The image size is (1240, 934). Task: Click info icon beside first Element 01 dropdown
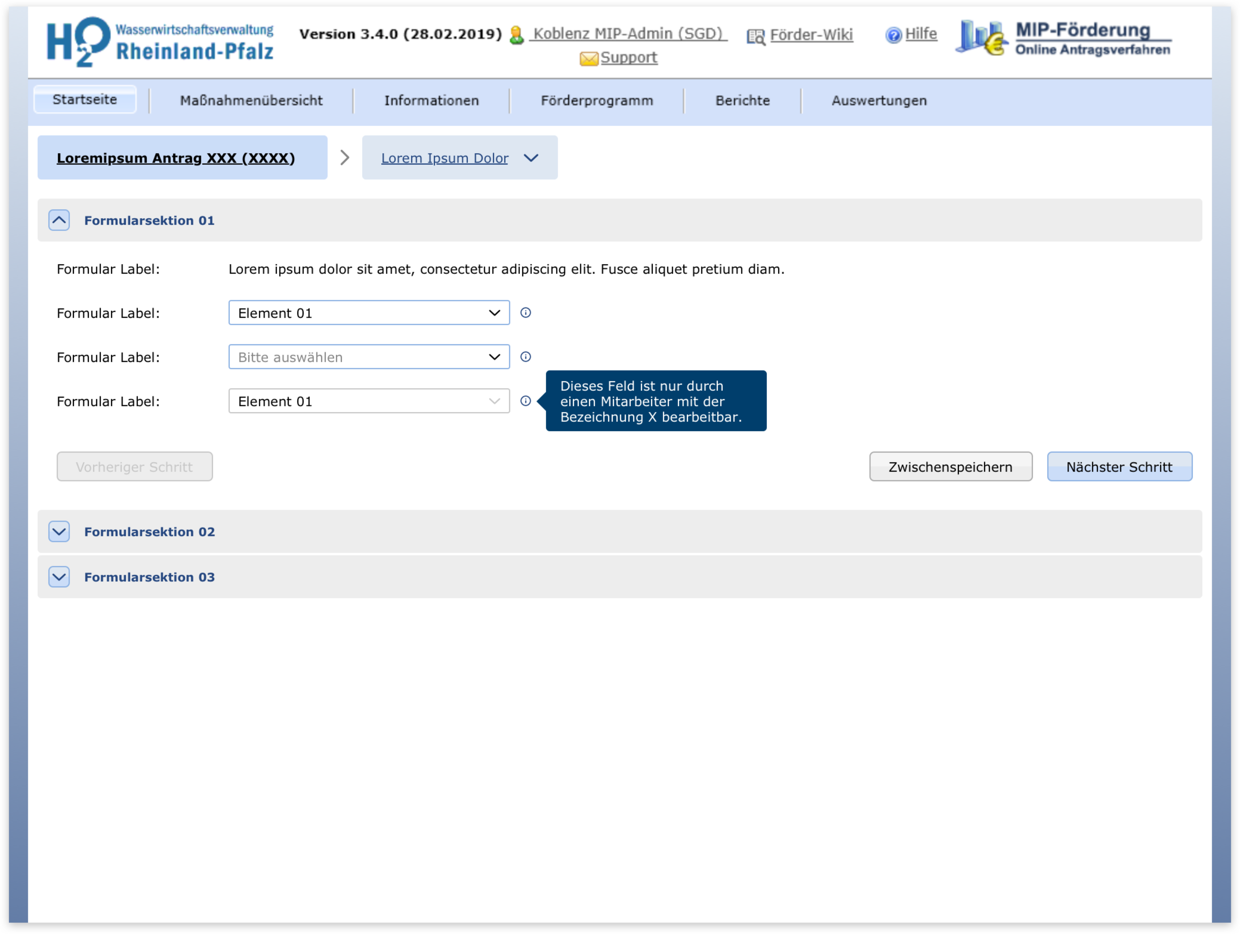pyautogui.click(x=525, y=313)
